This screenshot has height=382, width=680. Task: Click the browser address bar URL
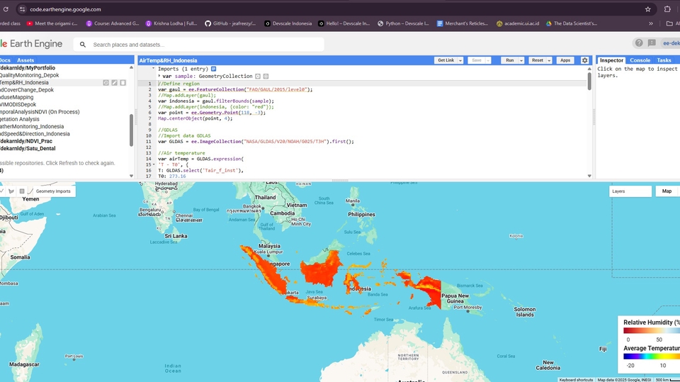coord(65,9)
